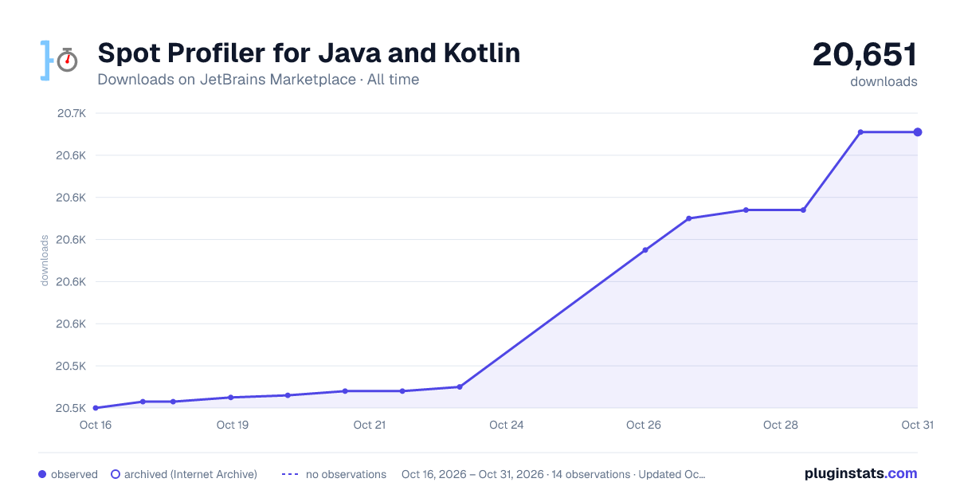Image resolution: width=956 pixels, height=502 pixels.
Task: Click the total count '20,651'
Action: tap(864, 54)
